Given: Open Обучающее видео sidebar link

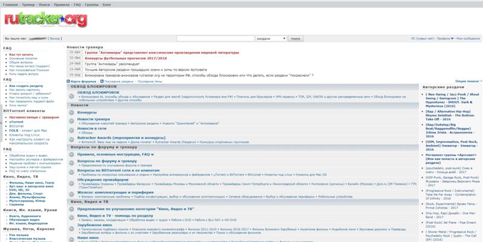Looking at the screenshot, I should point(24,220).
